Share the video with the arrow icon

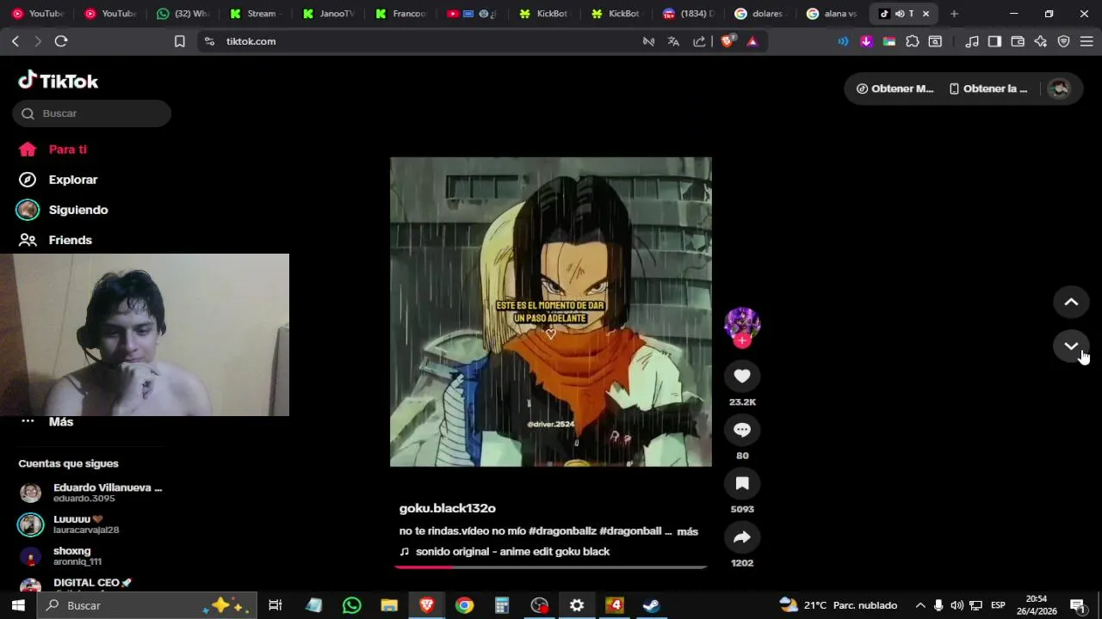click(742, 537)
